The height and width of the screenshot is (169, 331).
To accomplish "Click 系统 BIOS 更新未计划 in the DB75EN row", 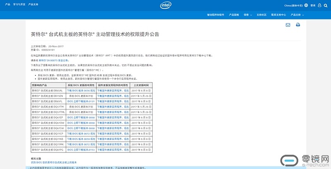I will coord(81,96).
